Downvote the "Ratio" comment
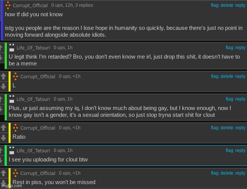This screenshot has width=247, height=189. (x=3, y=138)
